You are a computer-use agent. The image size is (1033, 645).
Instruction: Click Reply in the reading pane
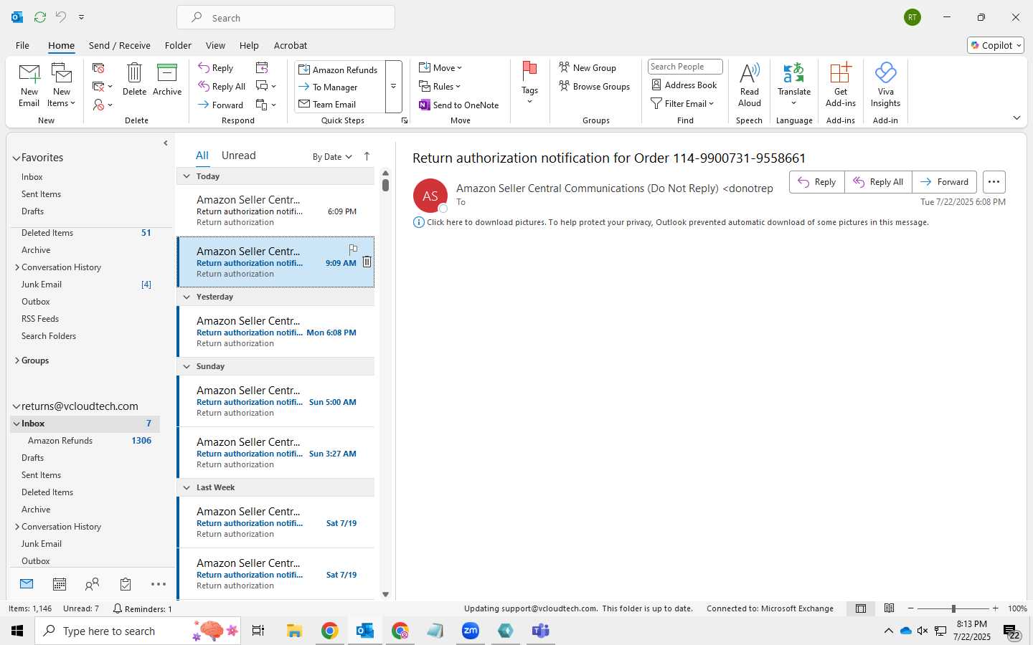click(817, 182)
